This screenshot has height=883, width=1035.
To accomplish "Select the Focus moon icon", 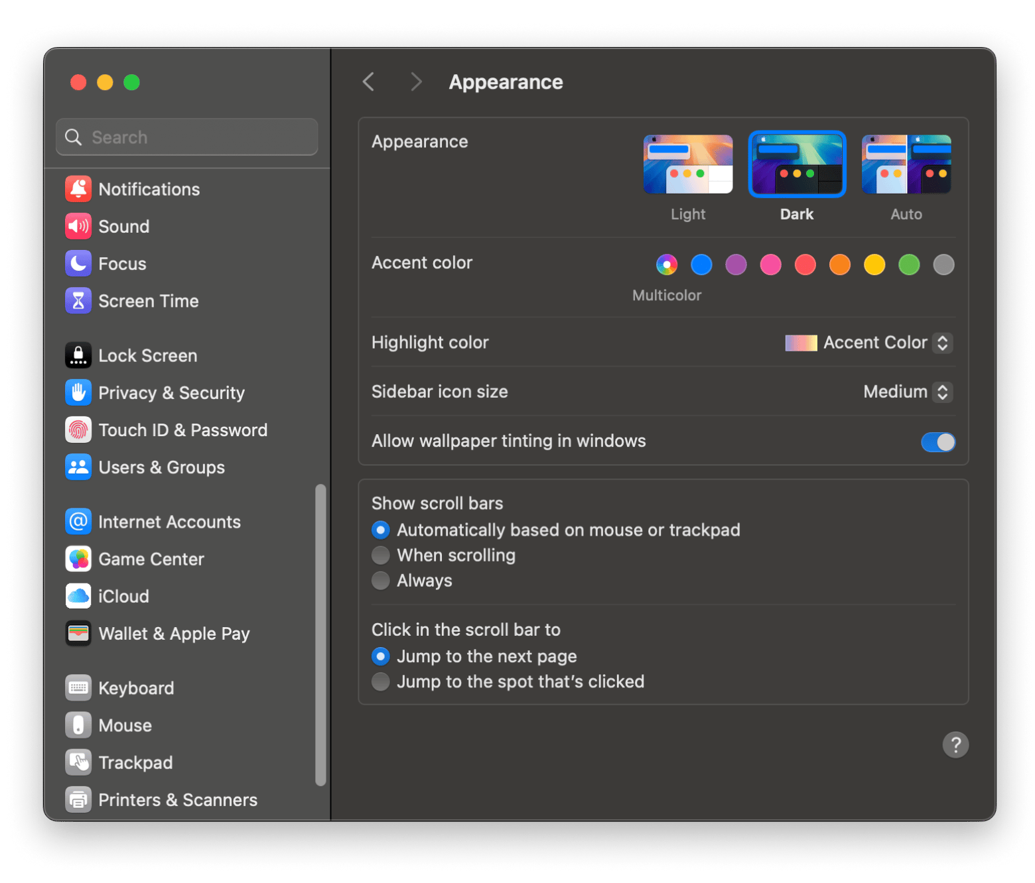I will pyautogui.click(x=78, y=263).
